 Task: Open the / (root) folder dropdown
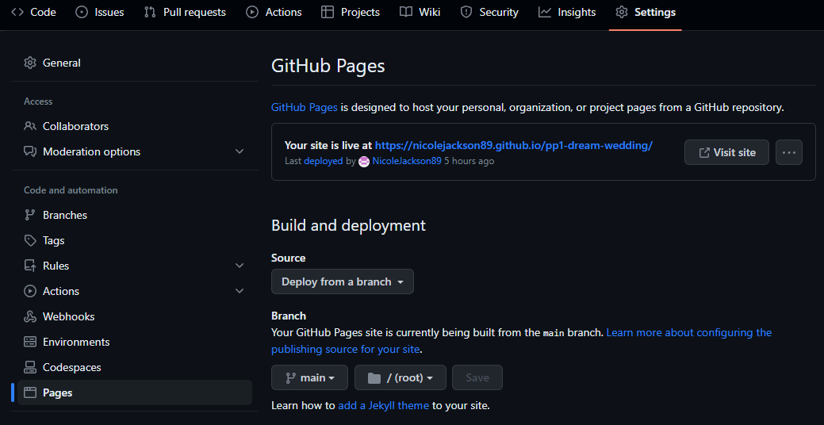(x=401, y=377)
